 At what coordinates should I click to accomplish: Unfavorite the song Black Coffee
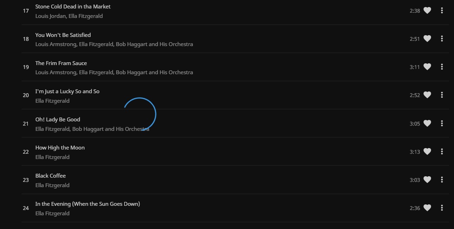click(x=427, y=180)
